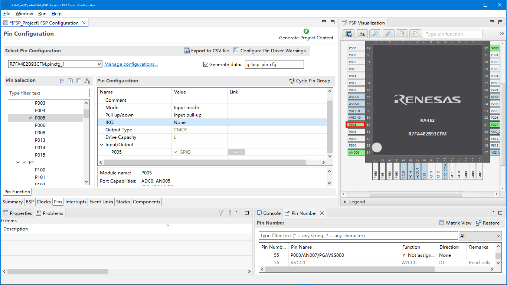Expand the Legend section
The image size is (507, 285).
coord(345,202)
